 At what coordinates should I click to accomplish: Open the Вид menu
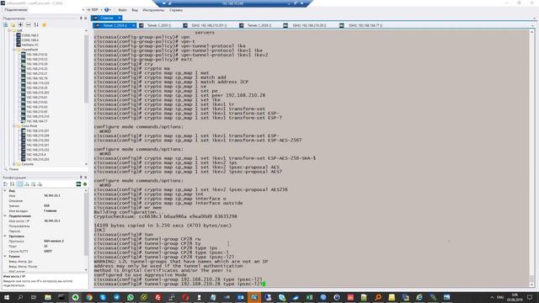tap(135, 10)
